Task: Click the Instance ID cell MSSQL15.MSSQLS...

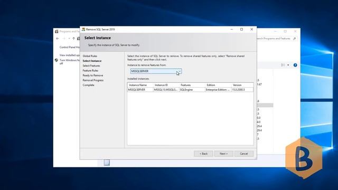Action: [166, 90]
